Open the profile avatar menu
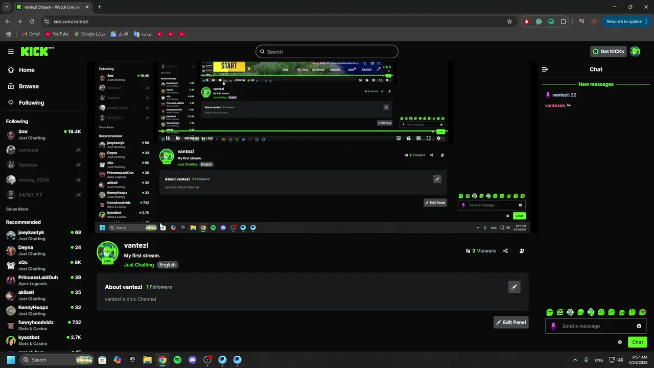Viewport: 654px width, 368px height. click(x=635, y=51)
